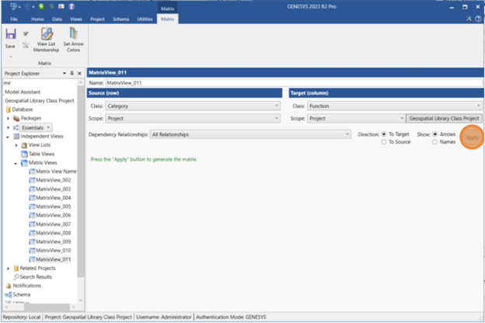Viewport: 485px width, 323px height.
Task: Select the To Source direction radio button
Action: (384, 142)
